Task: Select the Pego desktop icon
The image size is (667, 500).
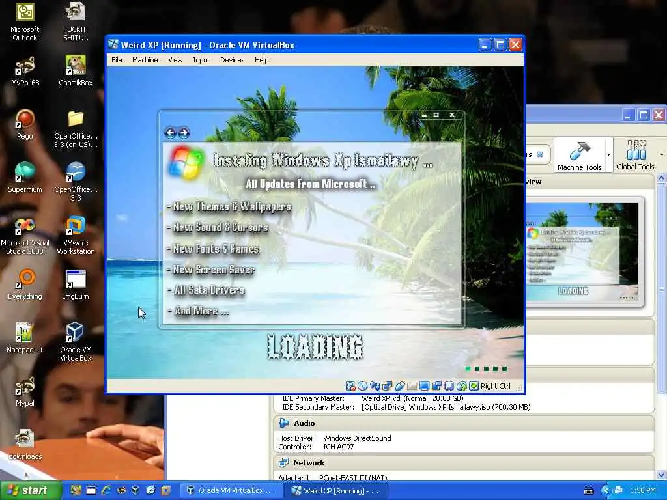Action: tap(25, 124)
